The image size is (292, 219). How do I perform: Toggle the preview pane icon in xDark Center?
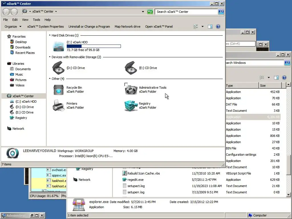click(x=210, y=27)
